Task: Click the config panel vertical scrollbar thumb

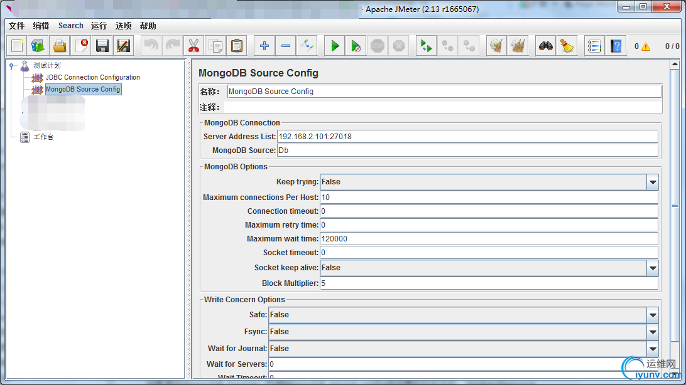Action: point(675,205)
